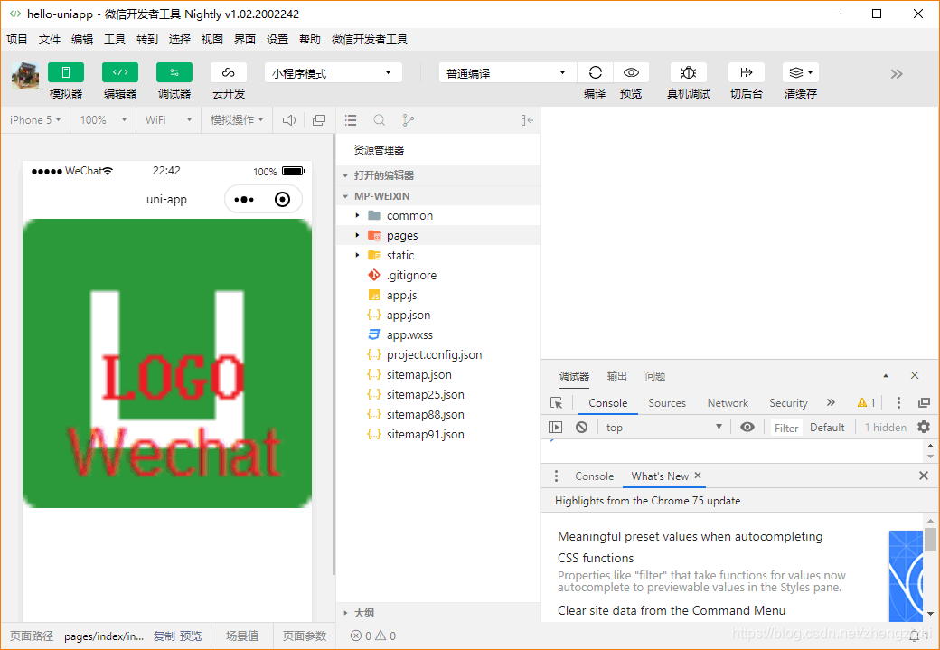Switch to the 输出 output tab

[x=616, y=376]
